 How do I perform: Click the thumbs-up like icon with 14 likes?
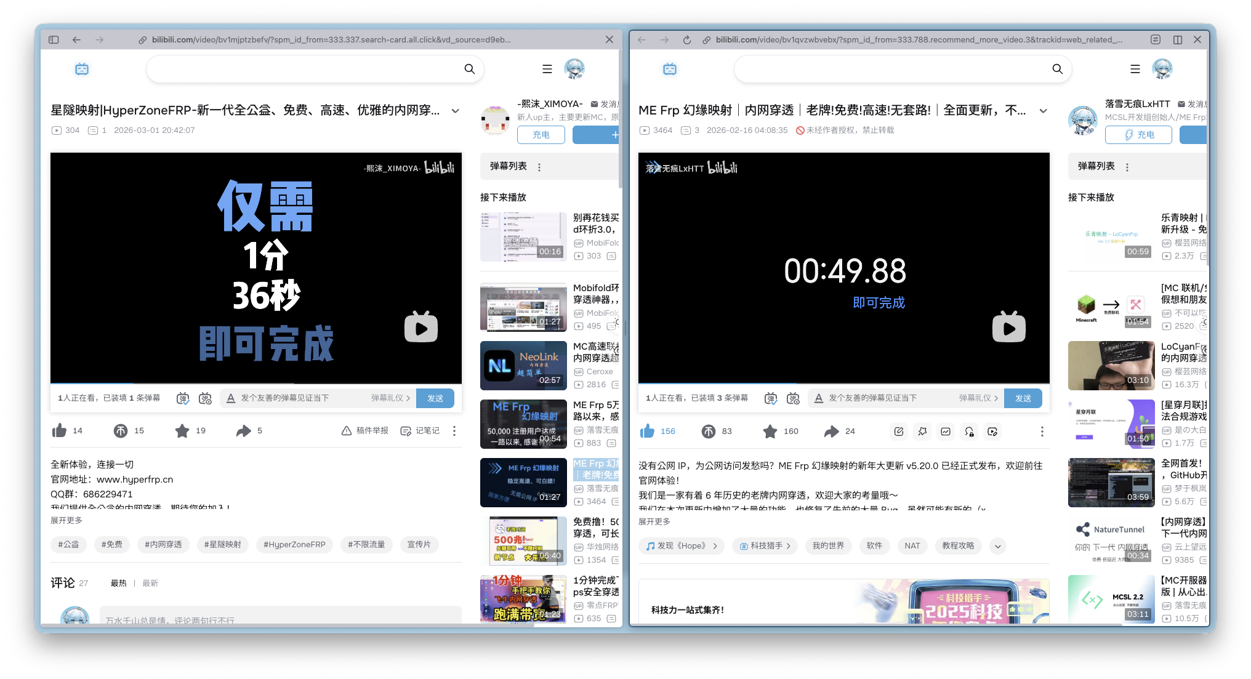[x=60, y=430]
